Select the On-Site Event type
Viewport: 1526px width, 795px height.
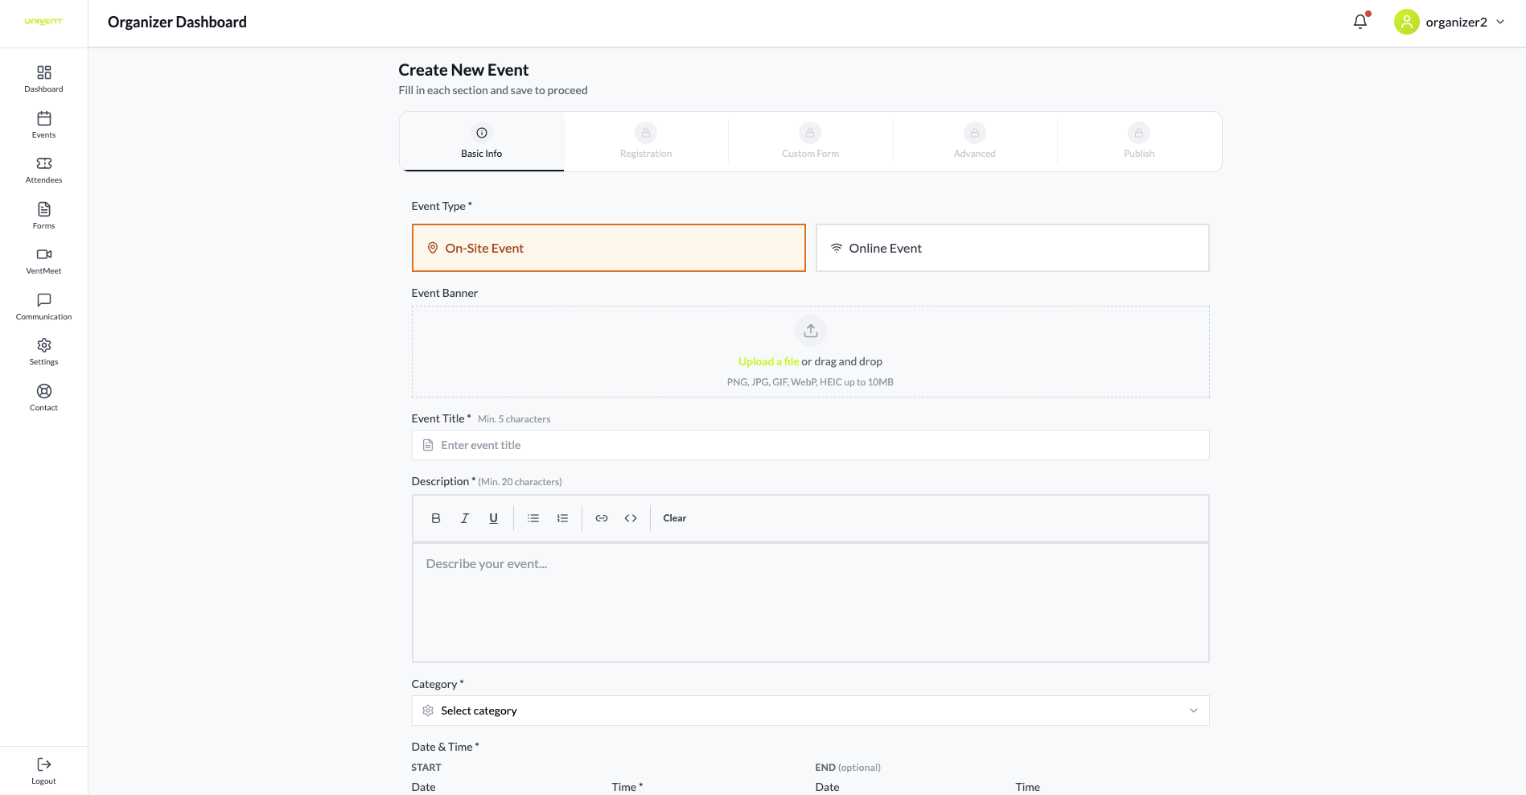608,248
